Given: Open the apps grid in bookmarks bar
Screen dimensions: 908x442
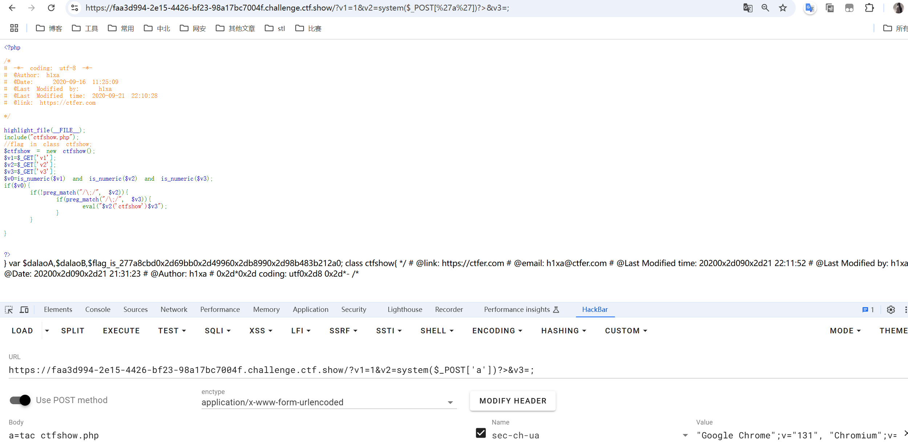Looking at the screenshot, I should pyautogui.click(x=14, y=28).
